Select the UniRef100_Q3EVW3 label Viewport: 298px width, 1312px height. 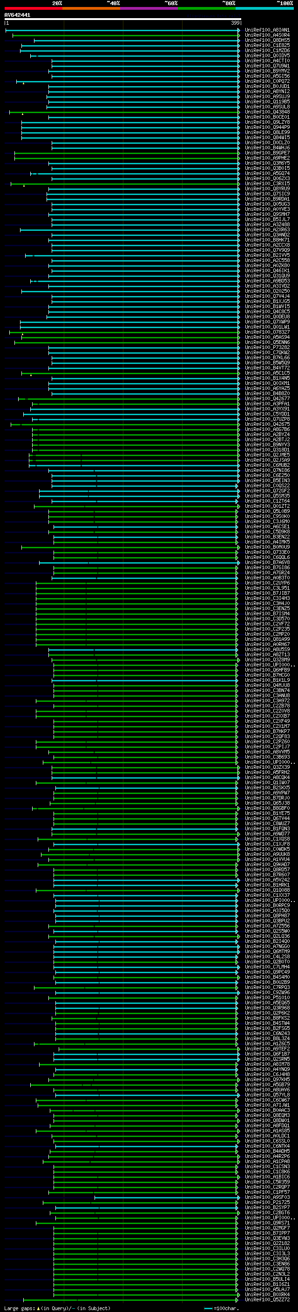coord(267,1238)
